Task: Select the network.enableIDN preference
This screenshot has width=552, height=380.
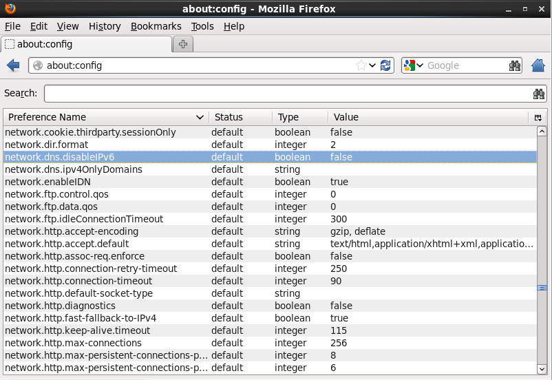Action: [x=270, y=182]
